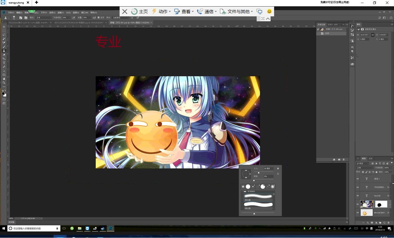Open the sample source dropdown 当前图层
Viewport: 394px width, 238px height.
tap(121, 18)
